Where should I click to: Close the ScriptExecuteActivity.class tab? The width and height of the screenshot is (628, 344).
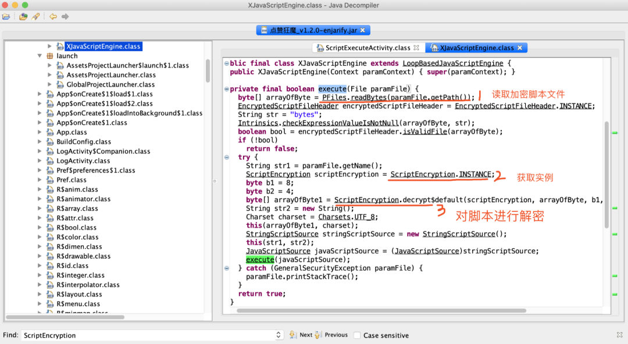tap(416, 48)
